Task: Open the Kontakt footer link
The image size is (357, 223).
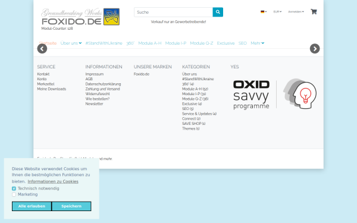Action: click(43, 74)
